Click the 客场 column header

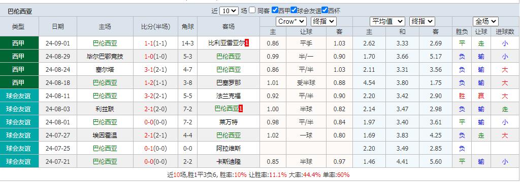click(229, 27)
